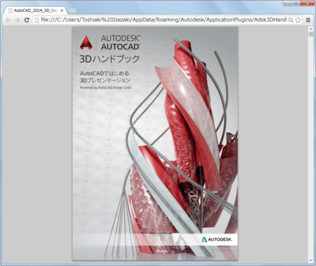Close the browser window

308,3
